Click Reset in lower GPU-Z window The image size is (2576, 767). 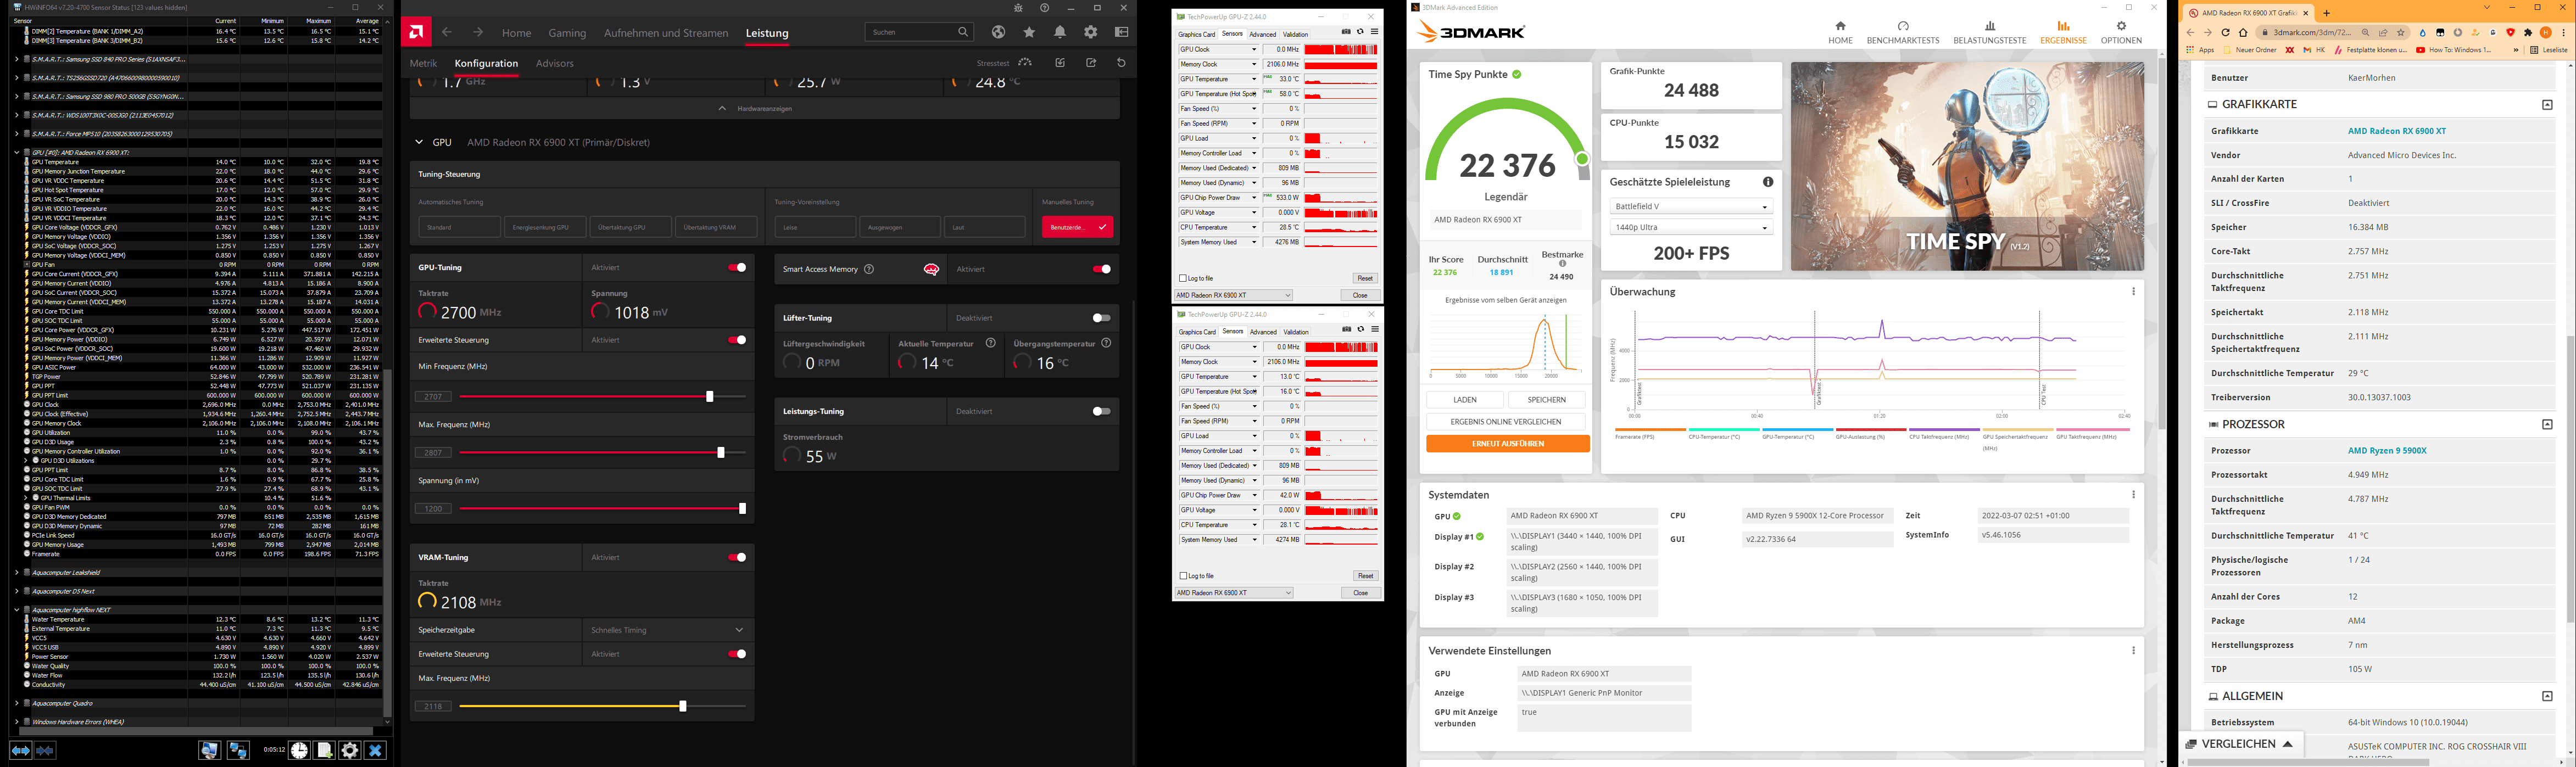1365,576
